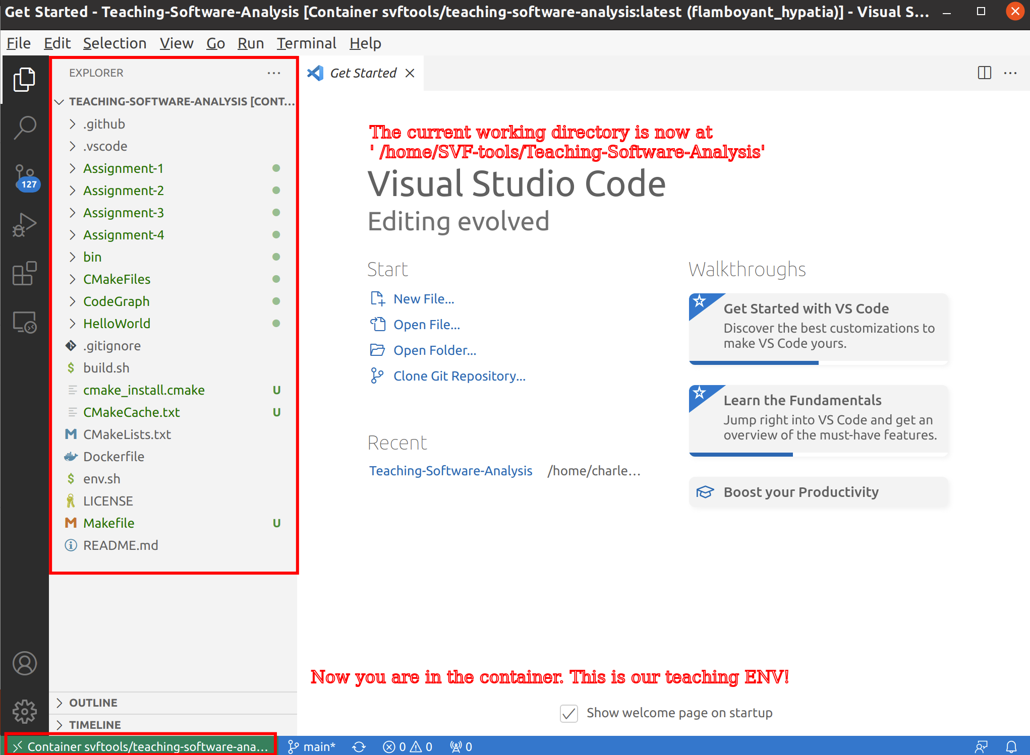
Task: Open the Accounts icon in the activity bar
Action: [x=24, y=663]
